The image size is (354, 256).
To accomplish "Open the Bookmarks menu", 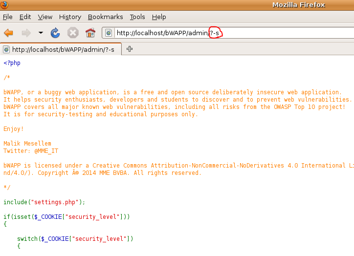I will point(105,17).
